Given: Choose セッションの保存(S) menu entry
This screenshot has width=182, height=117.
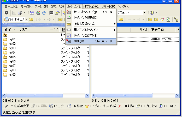Looking at the screenshot, I should coord(91,36).
